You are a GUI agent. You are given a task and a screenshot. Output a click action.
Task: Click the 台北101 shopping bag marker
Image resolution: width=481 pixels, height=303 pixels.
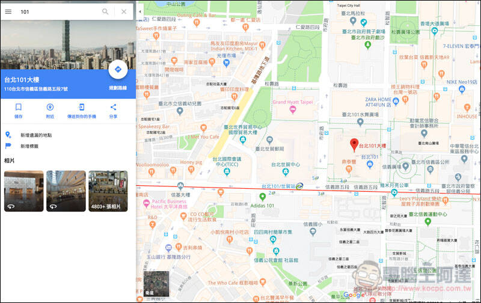coord(370,164)
